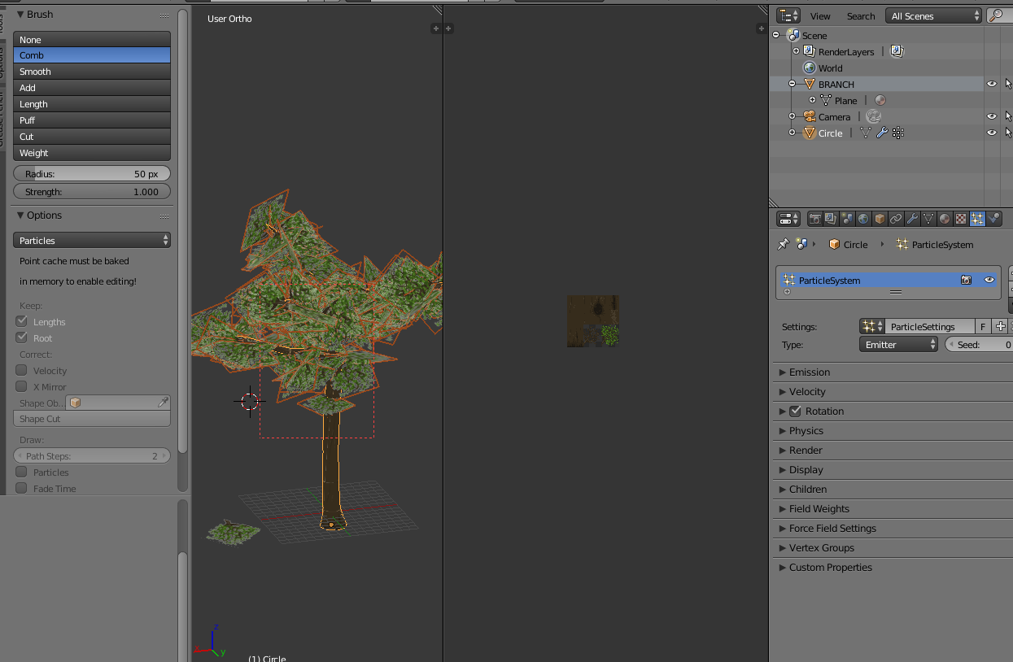Open the outliner View menu

point(820,16)
